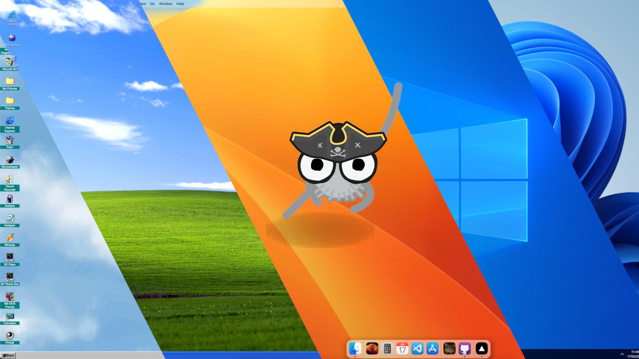Viewport: 639px width, 359px height.
Task: Launch the Pinball desktop shortcut
Action: coord(10,336)
